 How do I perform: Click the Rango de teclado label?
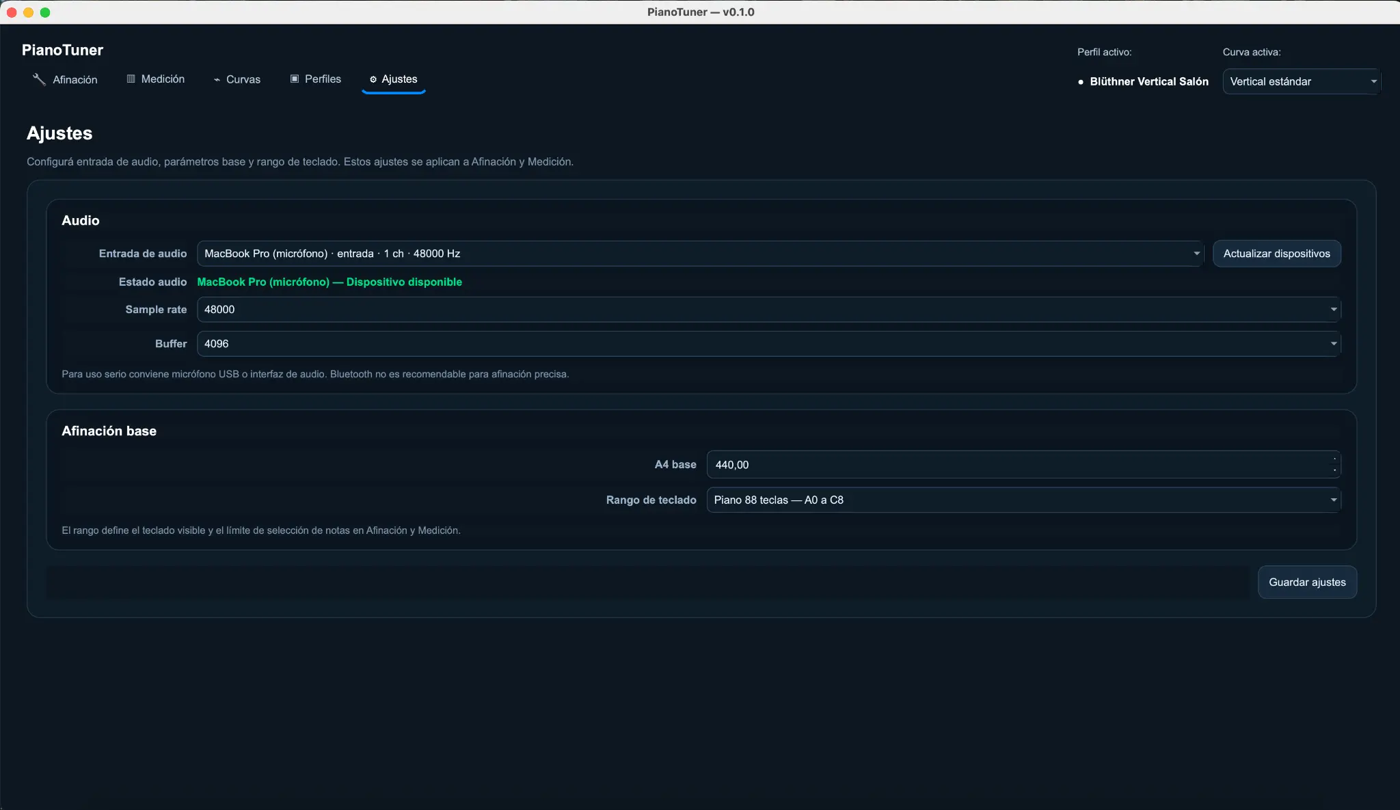[651, 500]
